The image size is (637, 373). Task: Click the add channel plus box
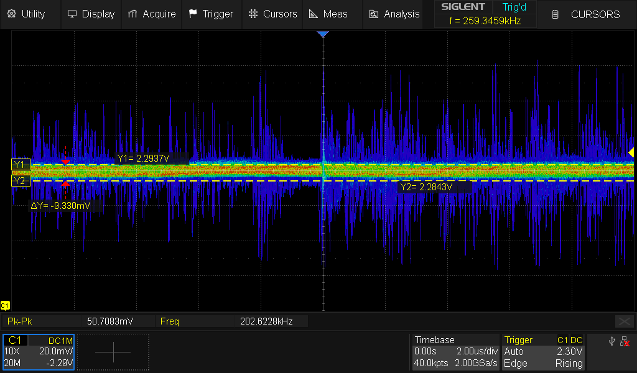pos(113,352)
